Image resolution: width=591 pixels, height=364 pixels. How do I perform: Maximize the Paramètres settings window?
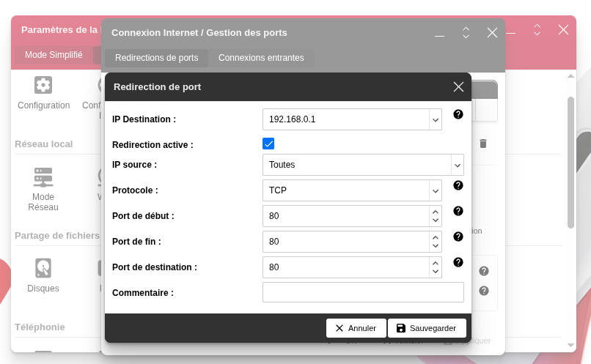point(537,30)
